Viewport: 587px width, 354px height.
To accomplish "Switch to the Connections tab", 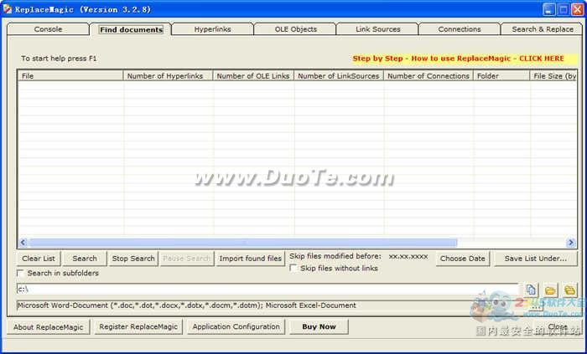I will tap(460, 29).
